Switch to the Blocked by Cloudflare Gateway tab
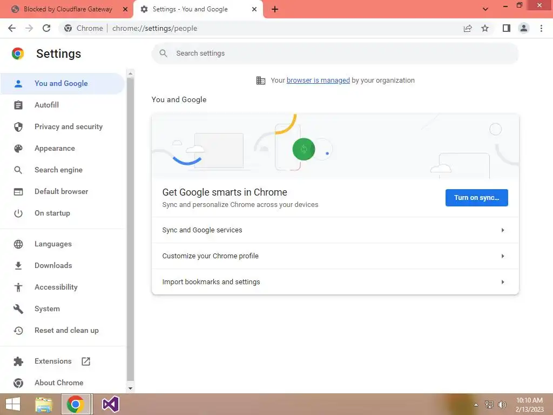Image resolution: width=553 pixels, height=415 pixels. click(x=67, y=9)
